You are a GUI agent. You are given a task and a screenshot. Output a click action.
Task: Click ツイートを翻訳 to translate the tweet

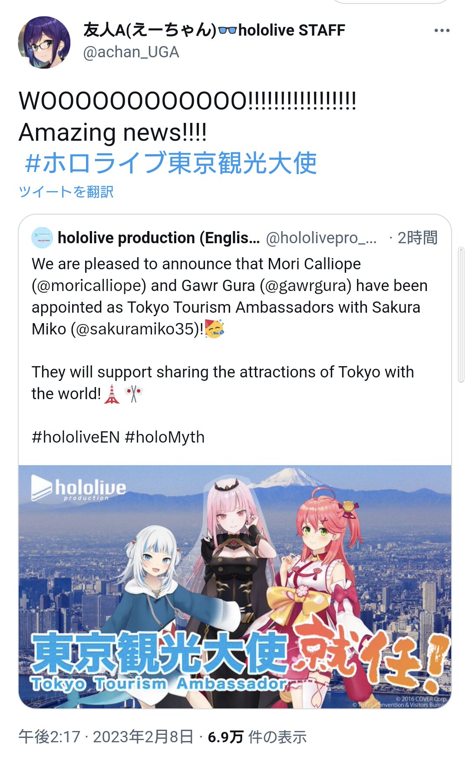(66, 192)
